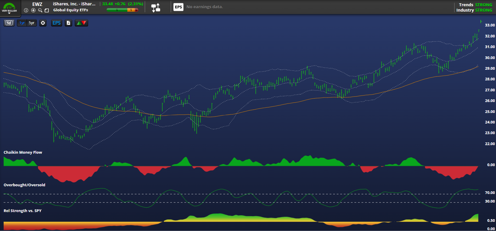This screenshot has height=231, width=496.
Task: Switch to the 5yr chart range
Action: [32, 23]
